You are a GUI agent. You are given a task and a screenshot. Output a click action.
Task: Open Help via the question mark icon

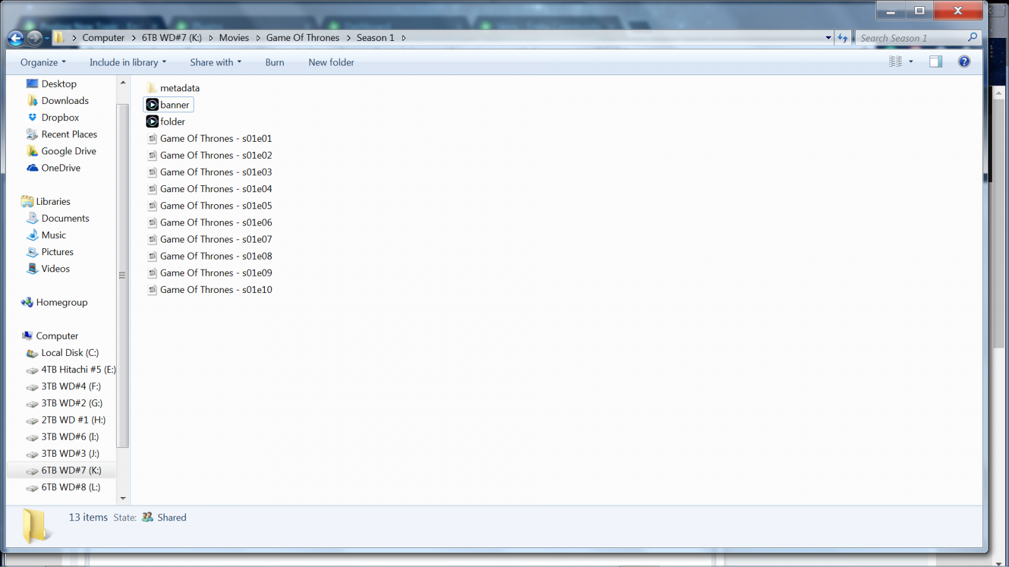coord(964,61)
